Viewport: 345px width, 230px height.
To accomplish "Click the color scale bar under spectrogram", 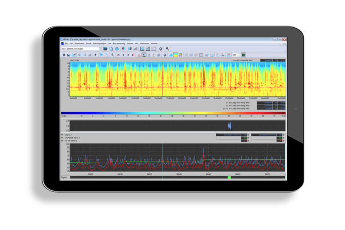I will click(173, 113).
